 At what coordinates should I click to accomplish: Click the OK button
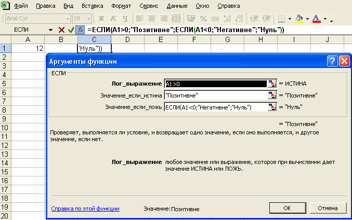click(x=288, y=208)
